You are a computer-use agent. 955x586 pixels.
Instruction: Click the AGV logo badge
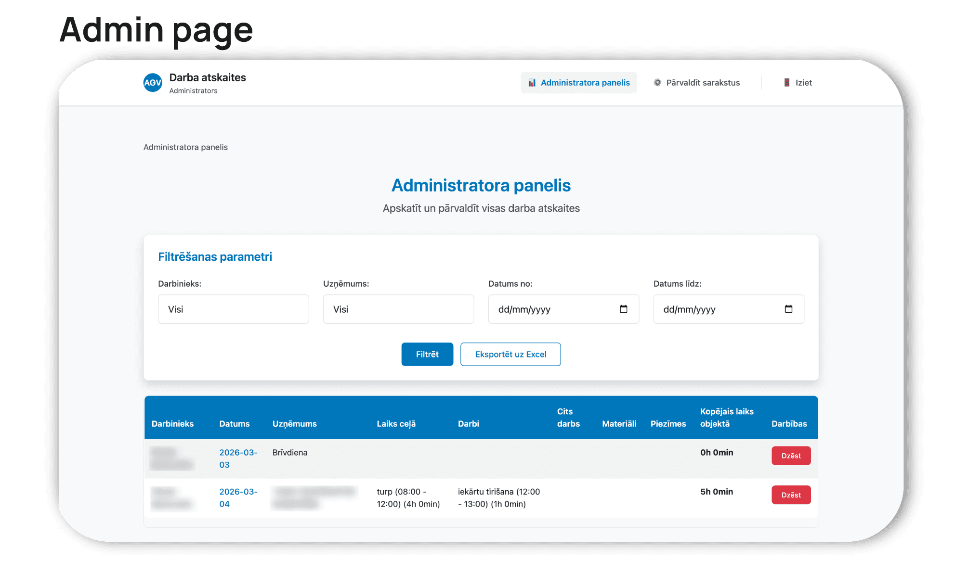click(x=152, y=82)
